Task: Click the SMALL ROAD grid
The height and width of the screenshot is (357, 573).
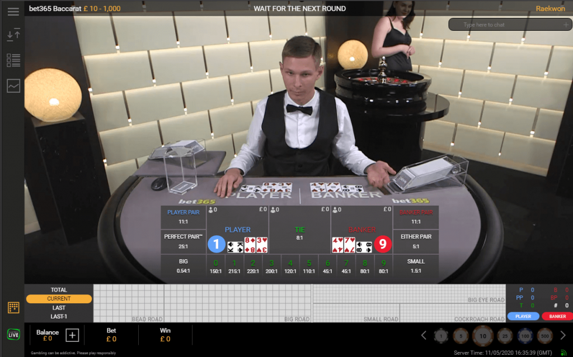Action: click(356, 313)
